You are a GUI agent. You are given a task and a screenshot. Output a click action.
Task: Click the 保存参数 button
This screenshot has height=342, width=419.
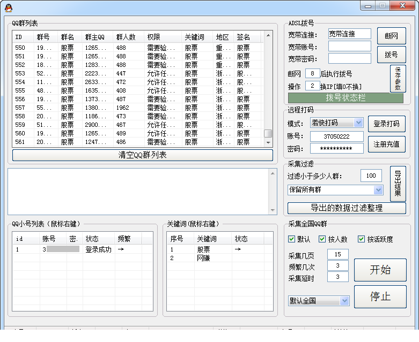point(398,79)
